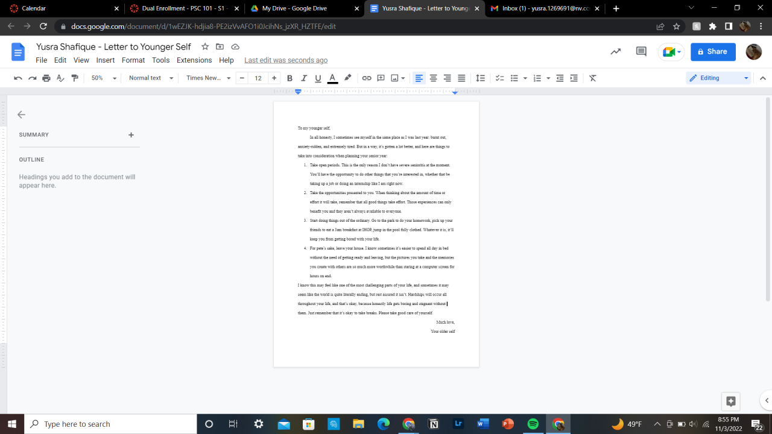Move document to a folder icon

pyautogui.click(x=220, y=47)
